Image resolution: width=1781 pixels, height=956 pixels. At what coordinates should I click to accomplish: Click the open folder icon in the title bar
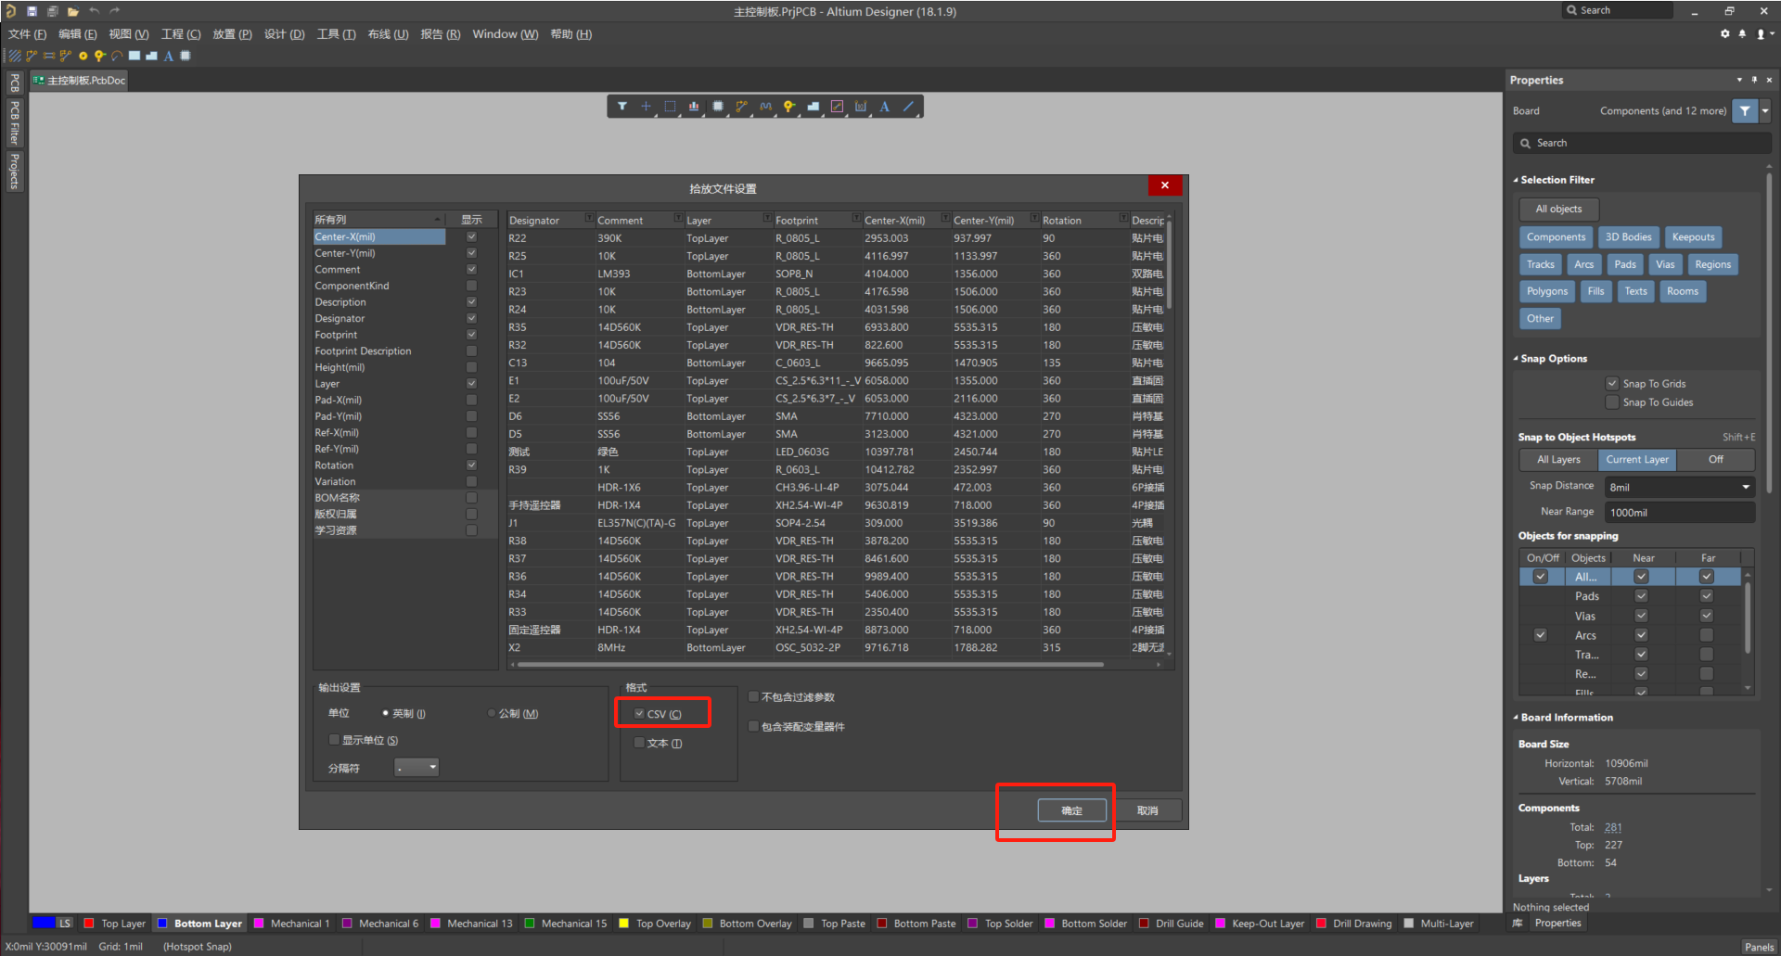pyautogui.click(x=72, y=11)
